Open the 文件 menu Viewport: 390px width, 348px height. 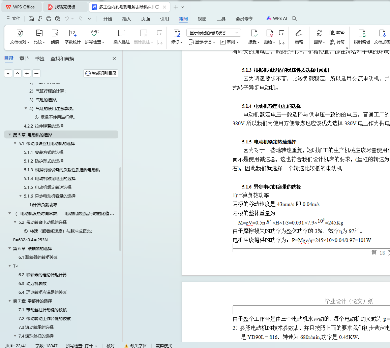13,19
